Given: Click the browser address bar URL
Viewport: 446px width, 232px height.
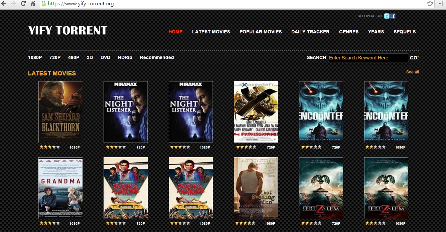Looking at the screenshot, I should [81, 4].
